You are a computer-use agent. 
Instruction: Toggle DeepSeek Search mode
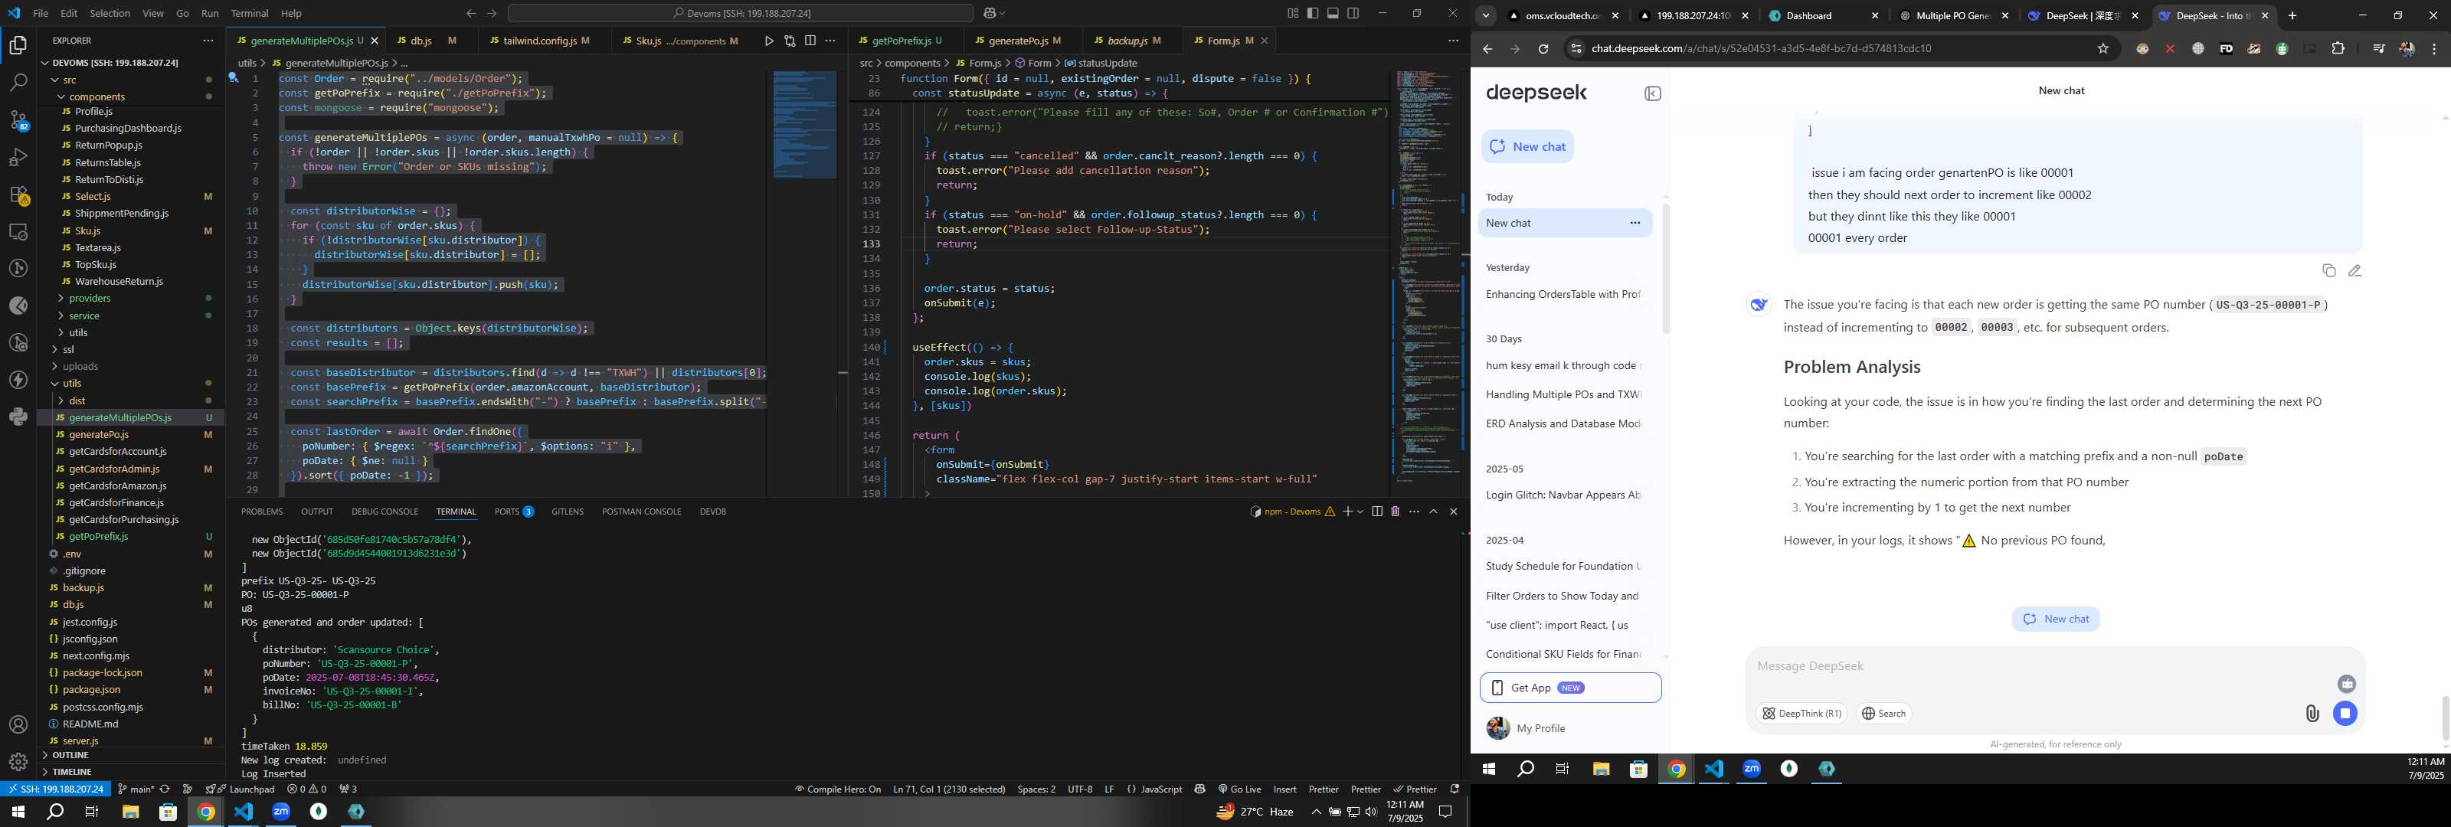tap(1884, 714)
